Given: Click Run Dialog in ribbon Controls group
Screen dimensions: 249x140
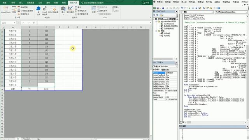Looking at the screenshot, I should 81,14.
